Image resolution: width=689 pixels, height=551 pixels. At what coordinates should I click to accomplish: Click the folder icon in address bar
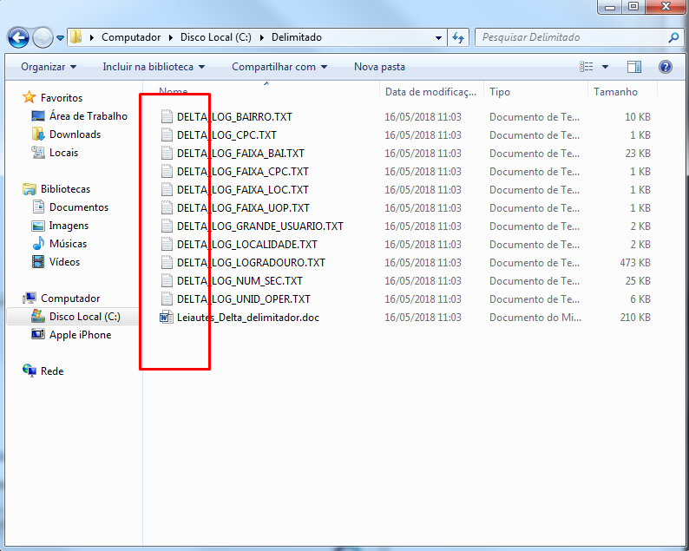[x=76, y=37]
